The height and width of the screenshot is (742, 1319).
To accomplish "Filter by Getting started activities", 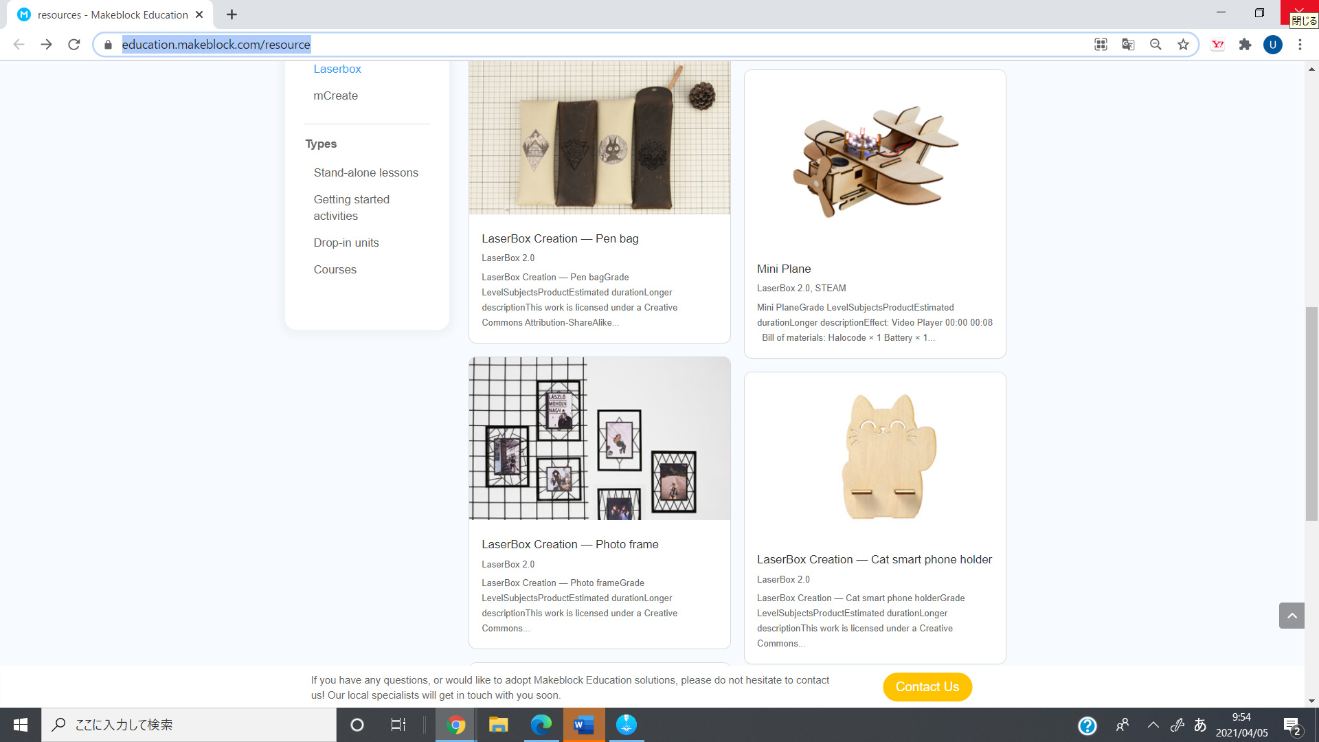I will coord(352,207).
